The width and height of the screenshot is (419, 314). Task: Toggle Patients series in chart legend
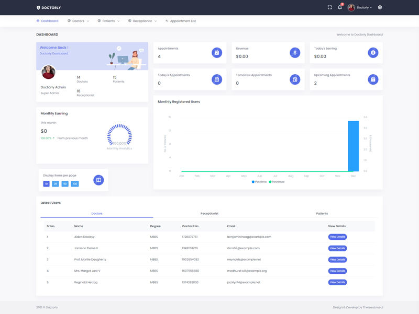[259, 182]
